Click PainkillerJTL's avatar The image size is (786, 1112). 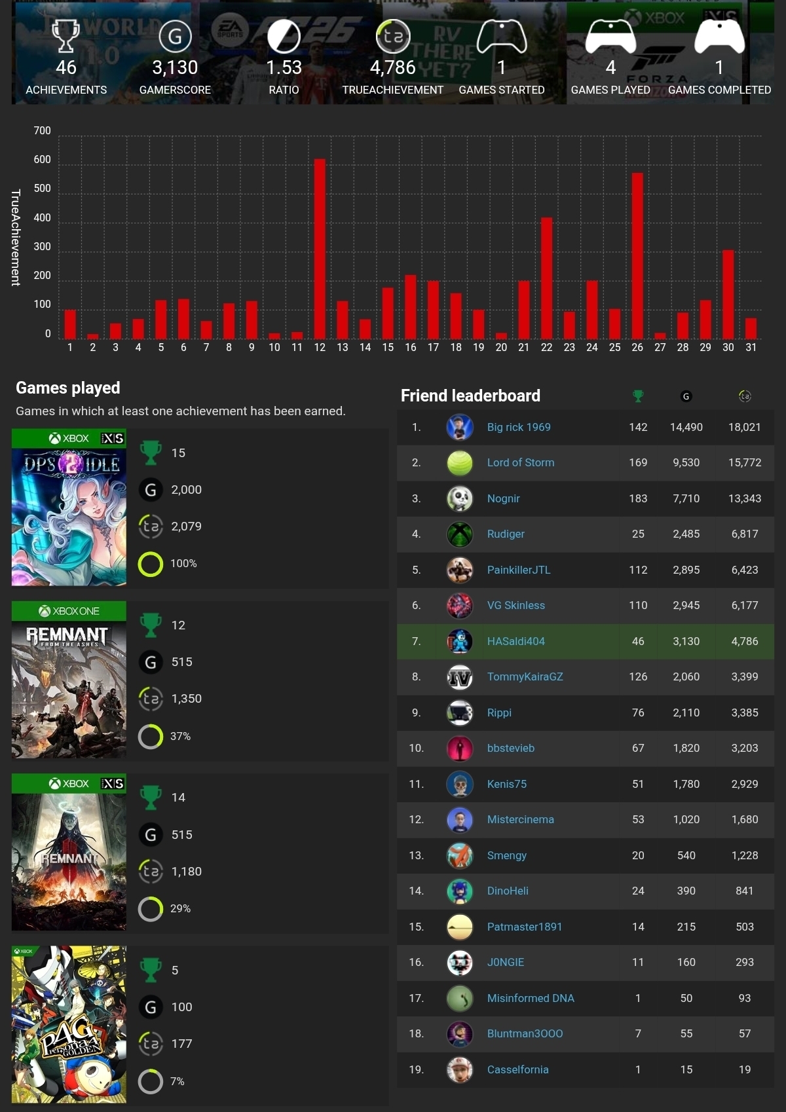pos(460,570)
